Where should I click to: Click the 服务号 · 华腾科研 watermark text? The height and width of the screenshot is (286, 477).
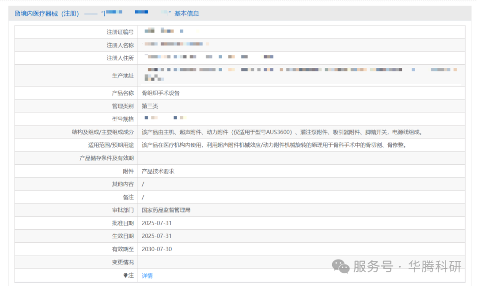pos(407,267)
